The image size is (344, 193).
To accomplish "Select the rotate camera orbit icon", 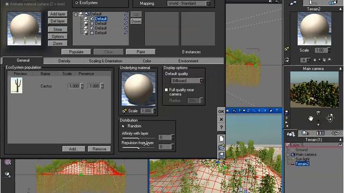I will point(330,118).
